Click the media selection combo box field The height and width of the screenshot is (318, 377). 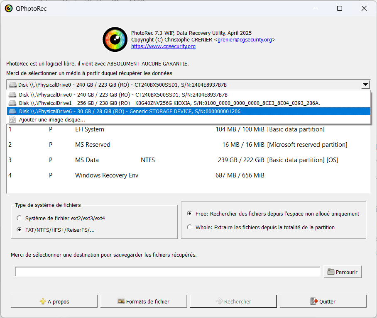point(188,85)
